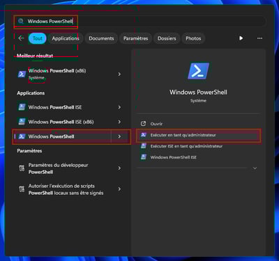The width and height of the screenshot is (279, 261).
Task: Click the Autoriser l'exécution de scripts icon
Action: (22, 189)
